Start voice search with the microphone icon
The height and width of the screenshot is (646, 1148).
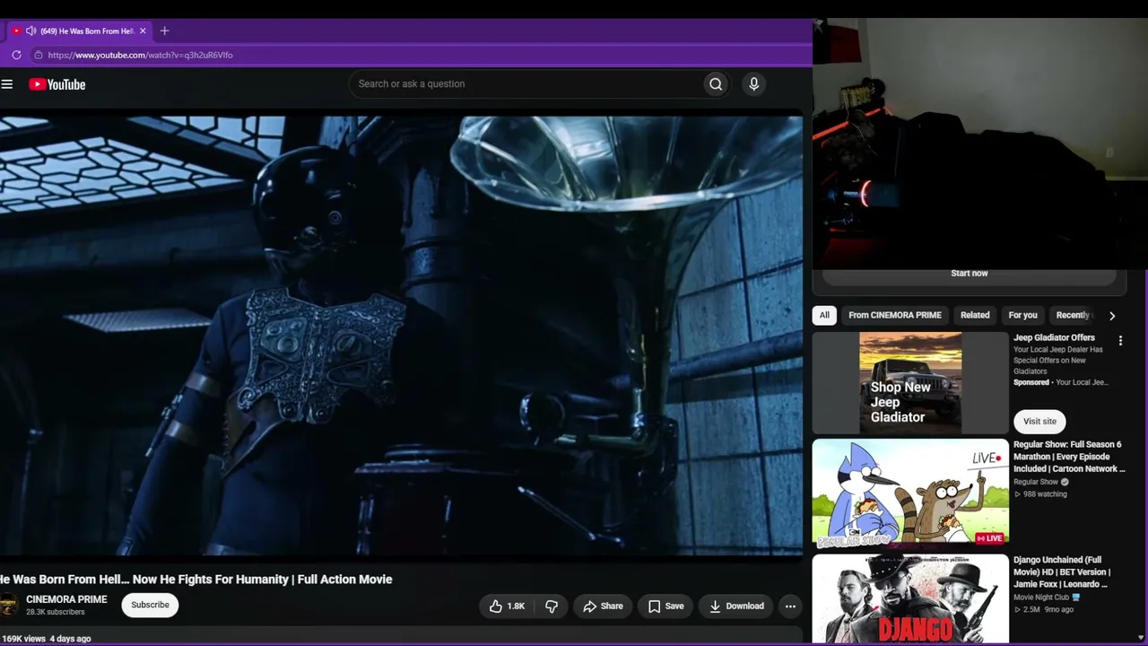tap(753, 84)
